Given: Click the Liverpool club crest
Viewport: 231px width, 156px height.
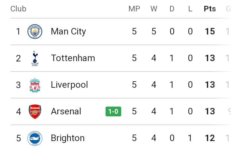Looking at the screenshot, I should coord(35,85).
